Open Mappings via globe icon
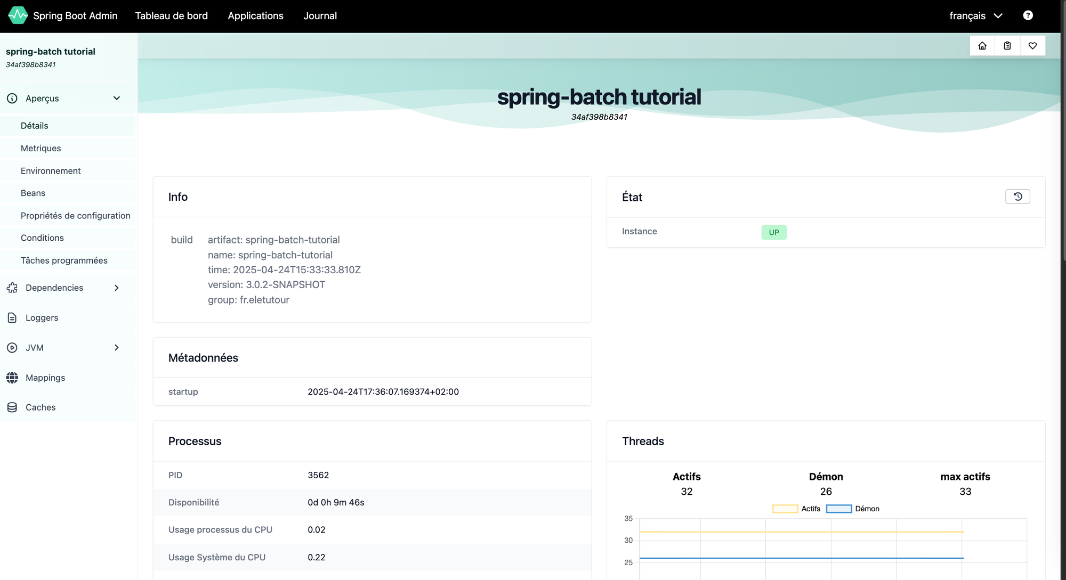Image resolution: width=1066 pixels, height=580 pixels. [12, 378]
